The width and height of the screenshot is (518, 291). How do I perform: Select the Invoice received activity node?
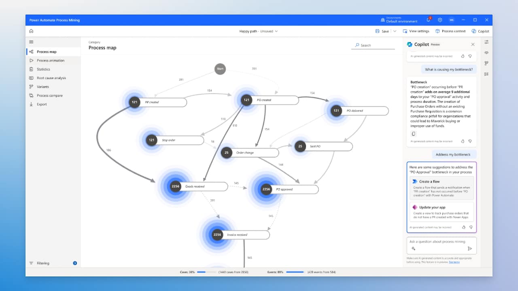click(241, 235)
